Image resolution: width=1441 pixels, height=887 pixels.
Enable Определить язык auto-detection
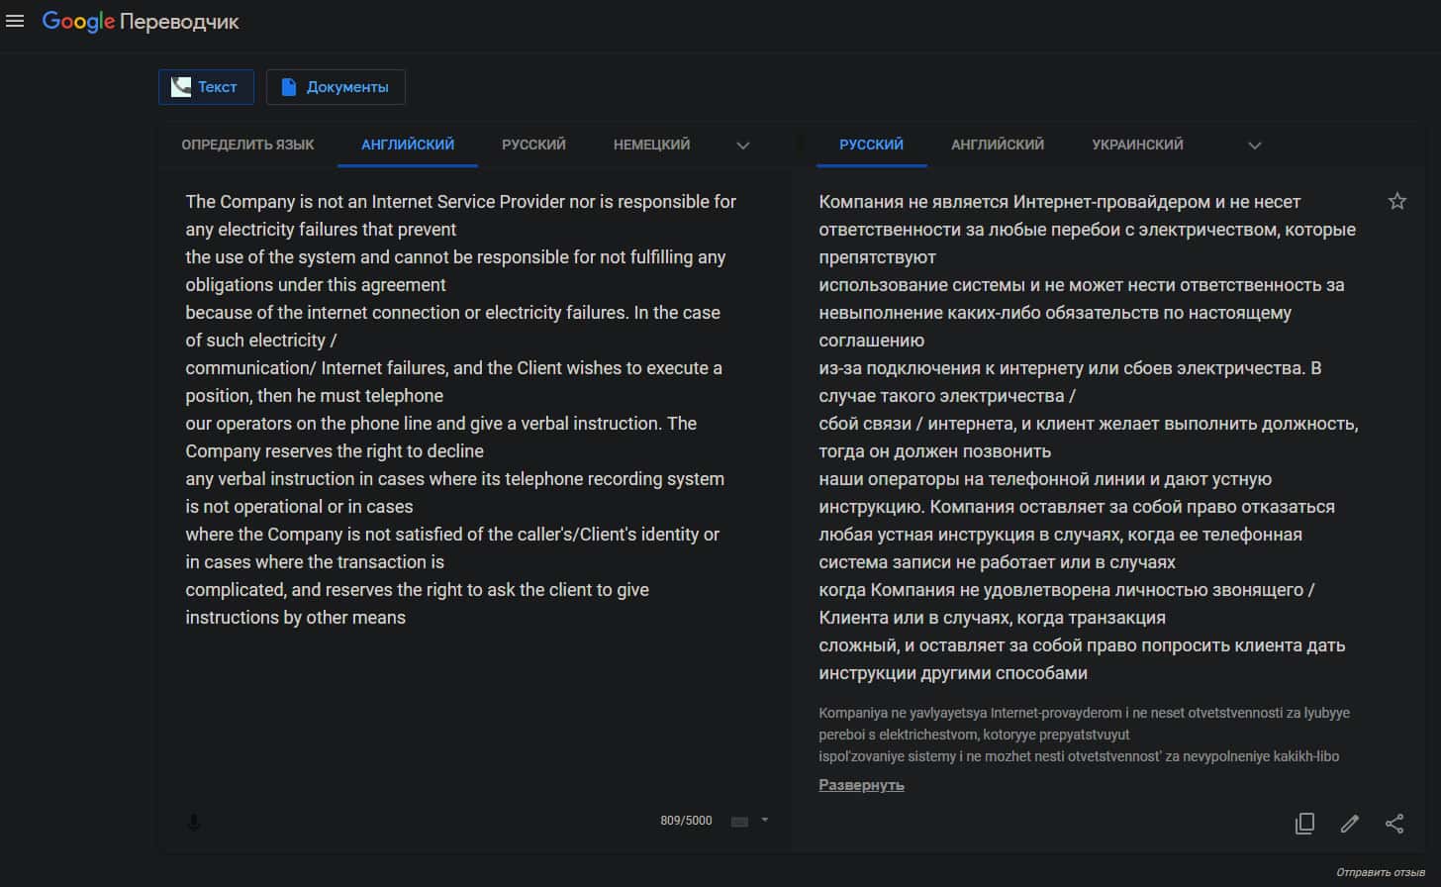click(x=247, y=145)
